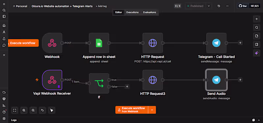
Task: Zoom in on the canvas
Action: pyautogui.click(x=24, y=110)
